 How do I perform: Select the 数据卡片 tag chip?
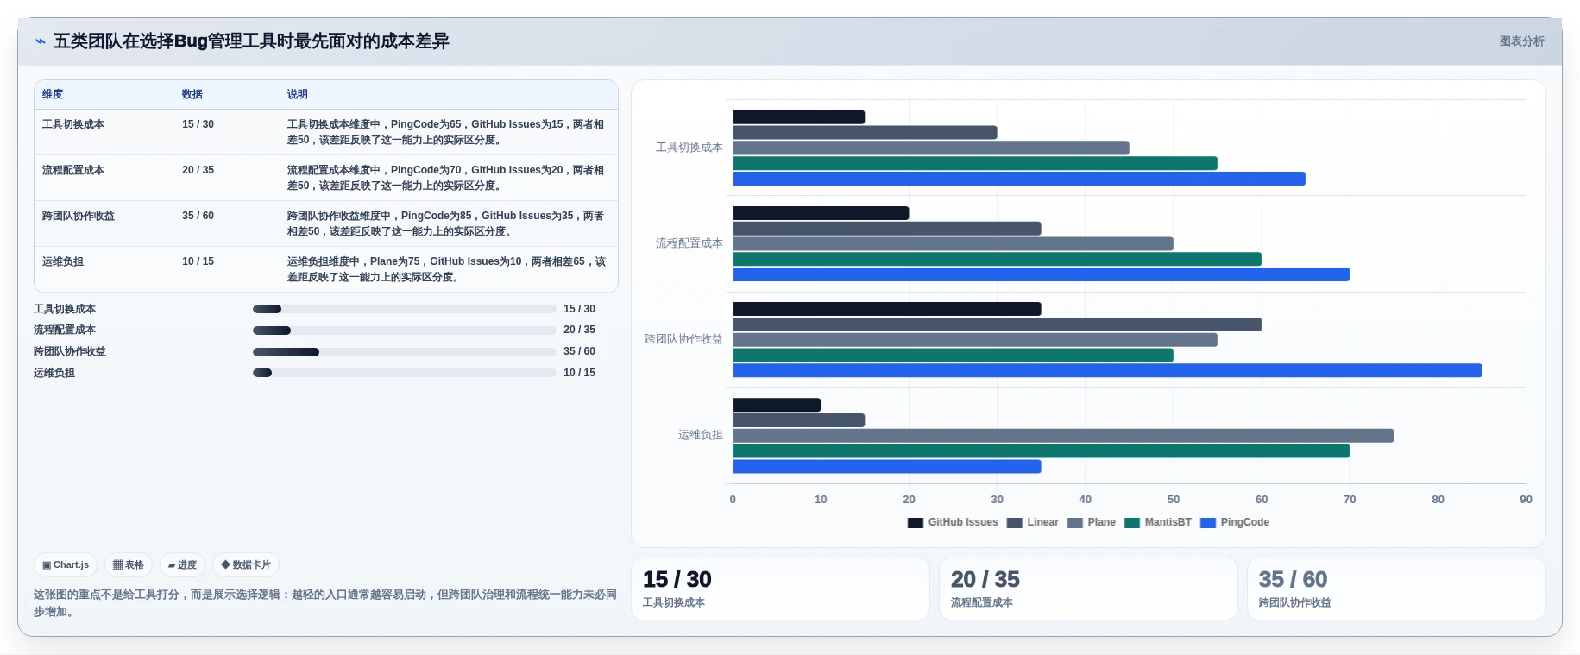click(246, 565)
